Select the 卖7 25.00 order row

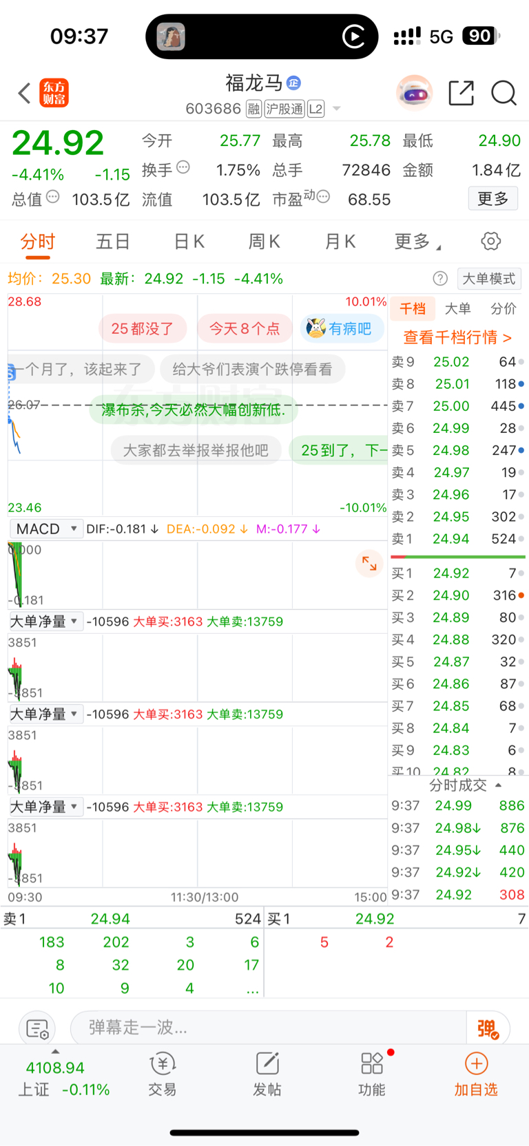(x=458, y=406)
